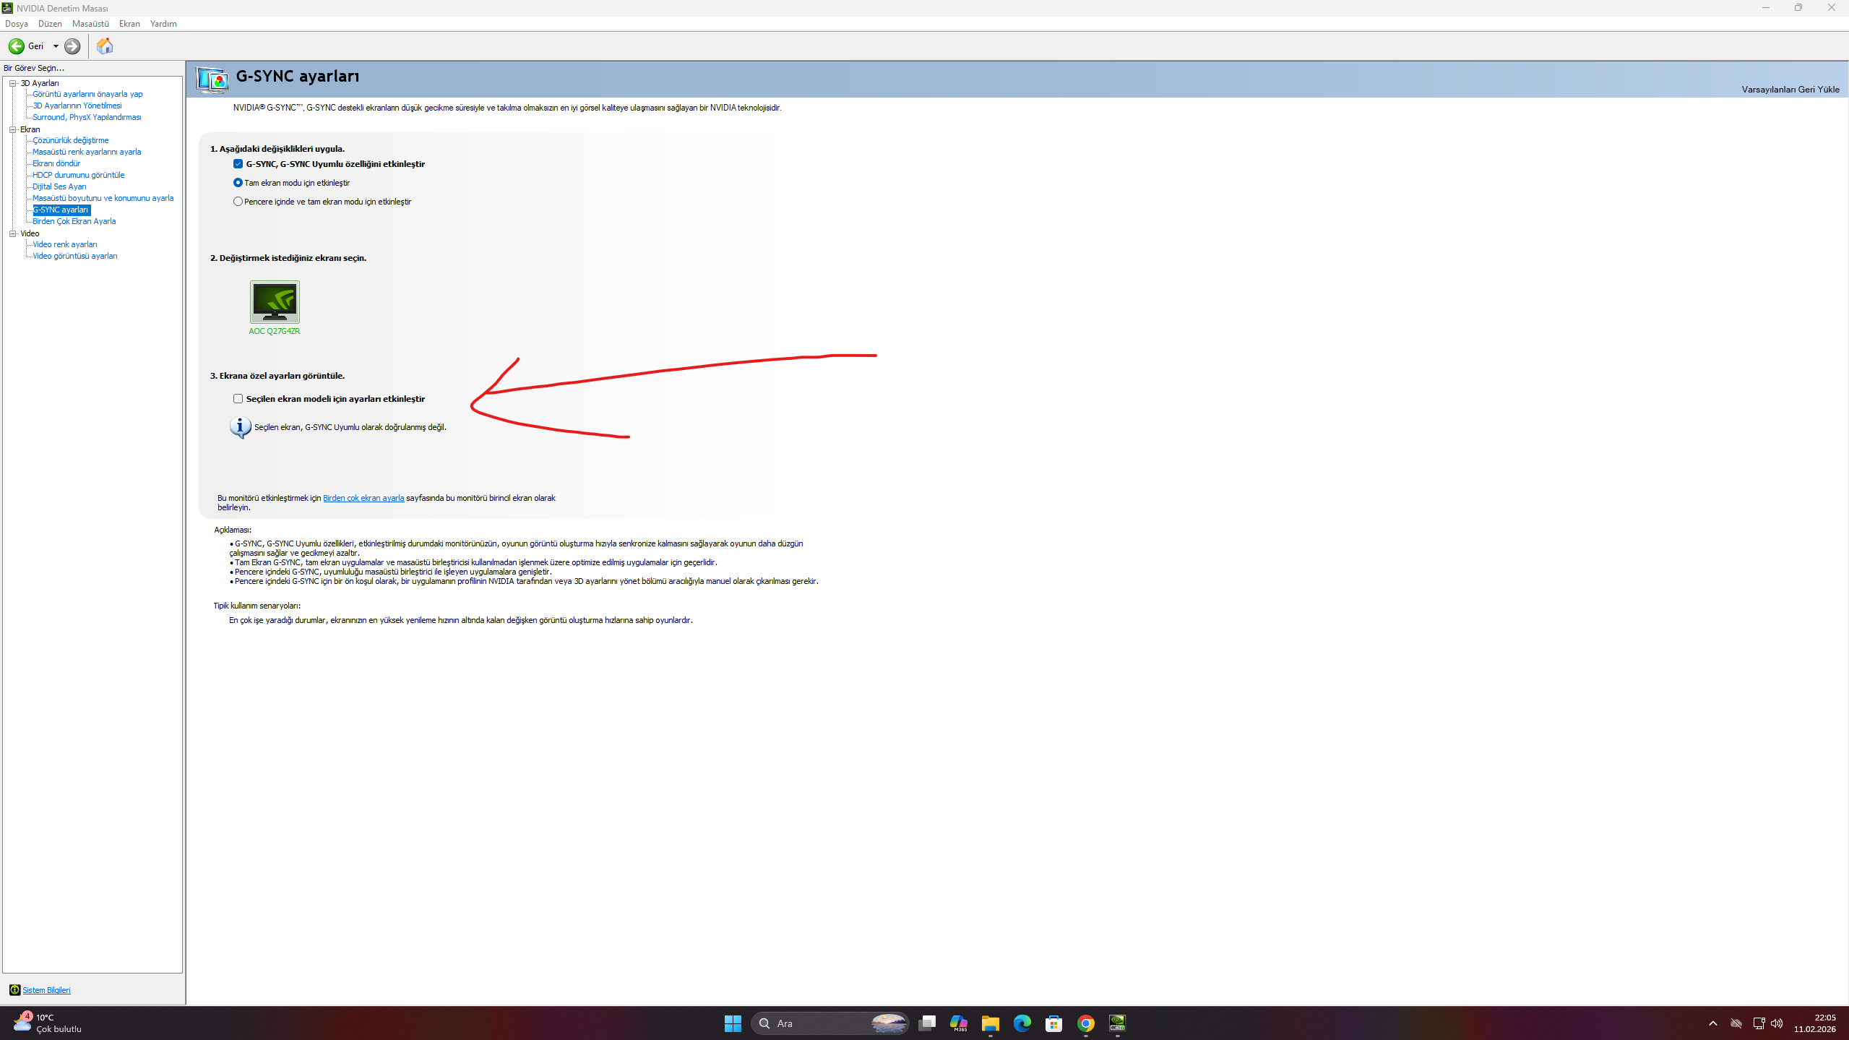The image size is (1849, 1040).
Task: Open the Geri history dropdown arrow
Action: (56, 46)
